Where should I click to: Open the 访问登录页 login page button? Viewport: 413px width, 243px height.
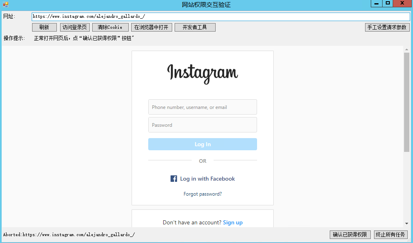pos(75,27)
